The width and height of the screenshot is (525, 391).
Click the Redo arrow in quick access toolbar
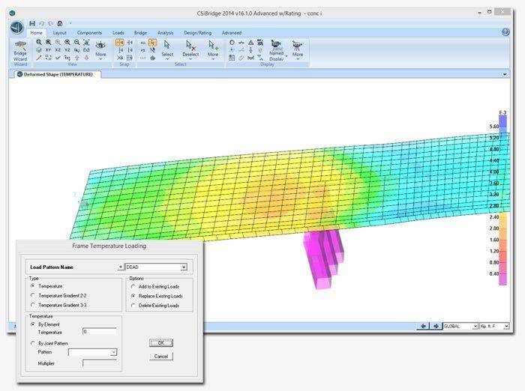(50, 23)
